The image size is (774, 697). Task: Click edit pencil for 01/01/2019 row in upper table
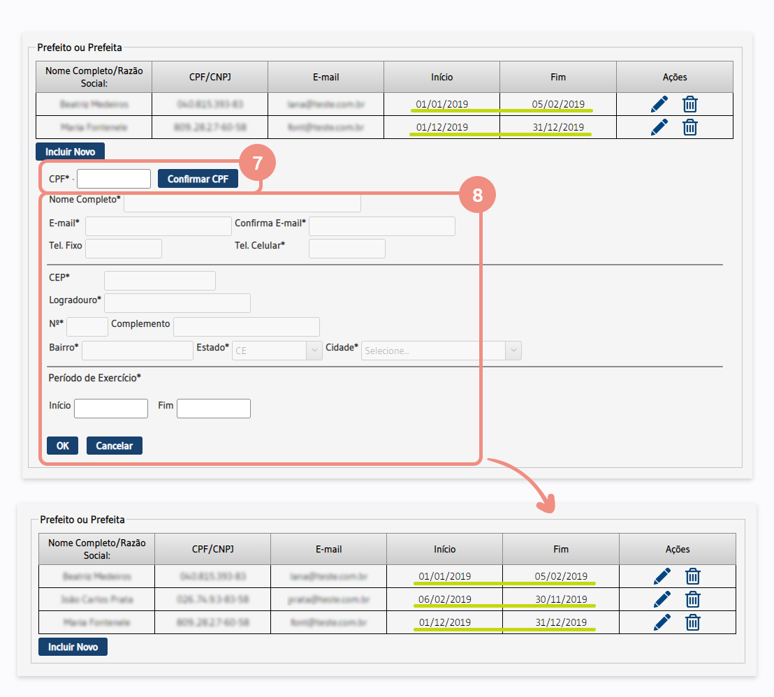pyautogui.click(x=659, y=105)
